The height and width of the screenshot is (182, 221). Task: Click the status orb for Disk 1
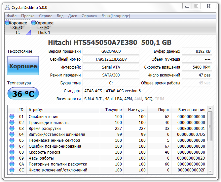34,23
